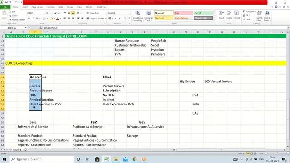Expand the formula bar
The width and height of the screenshot is (290, 163).
[x=288, y=28]
